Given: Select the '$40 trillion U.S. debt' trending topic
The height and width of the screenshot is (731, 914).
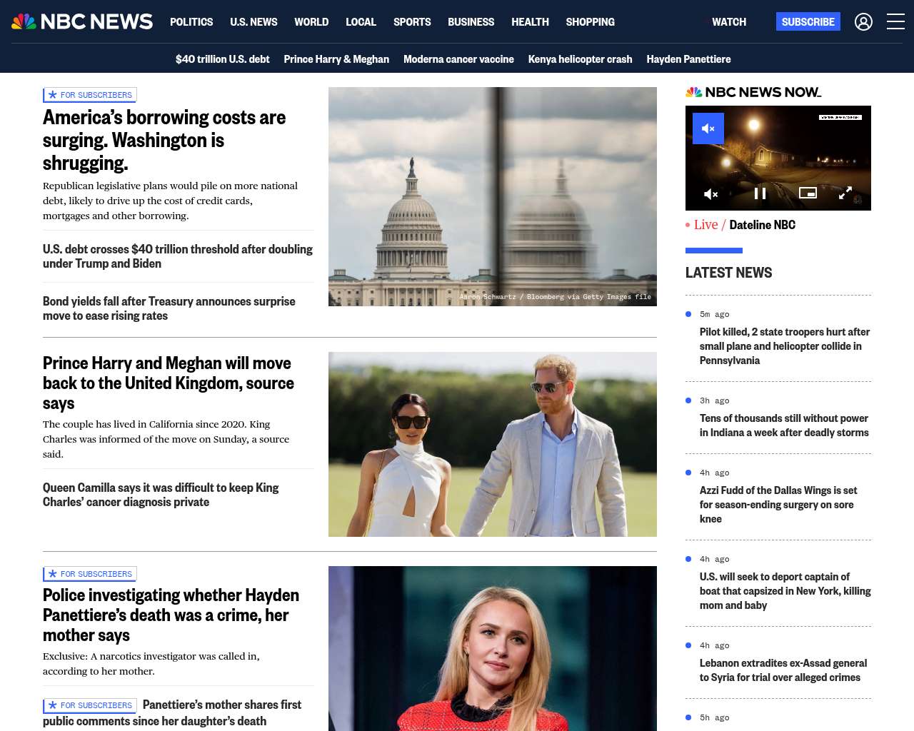Looking at the screenshot, I should [223, 59].
